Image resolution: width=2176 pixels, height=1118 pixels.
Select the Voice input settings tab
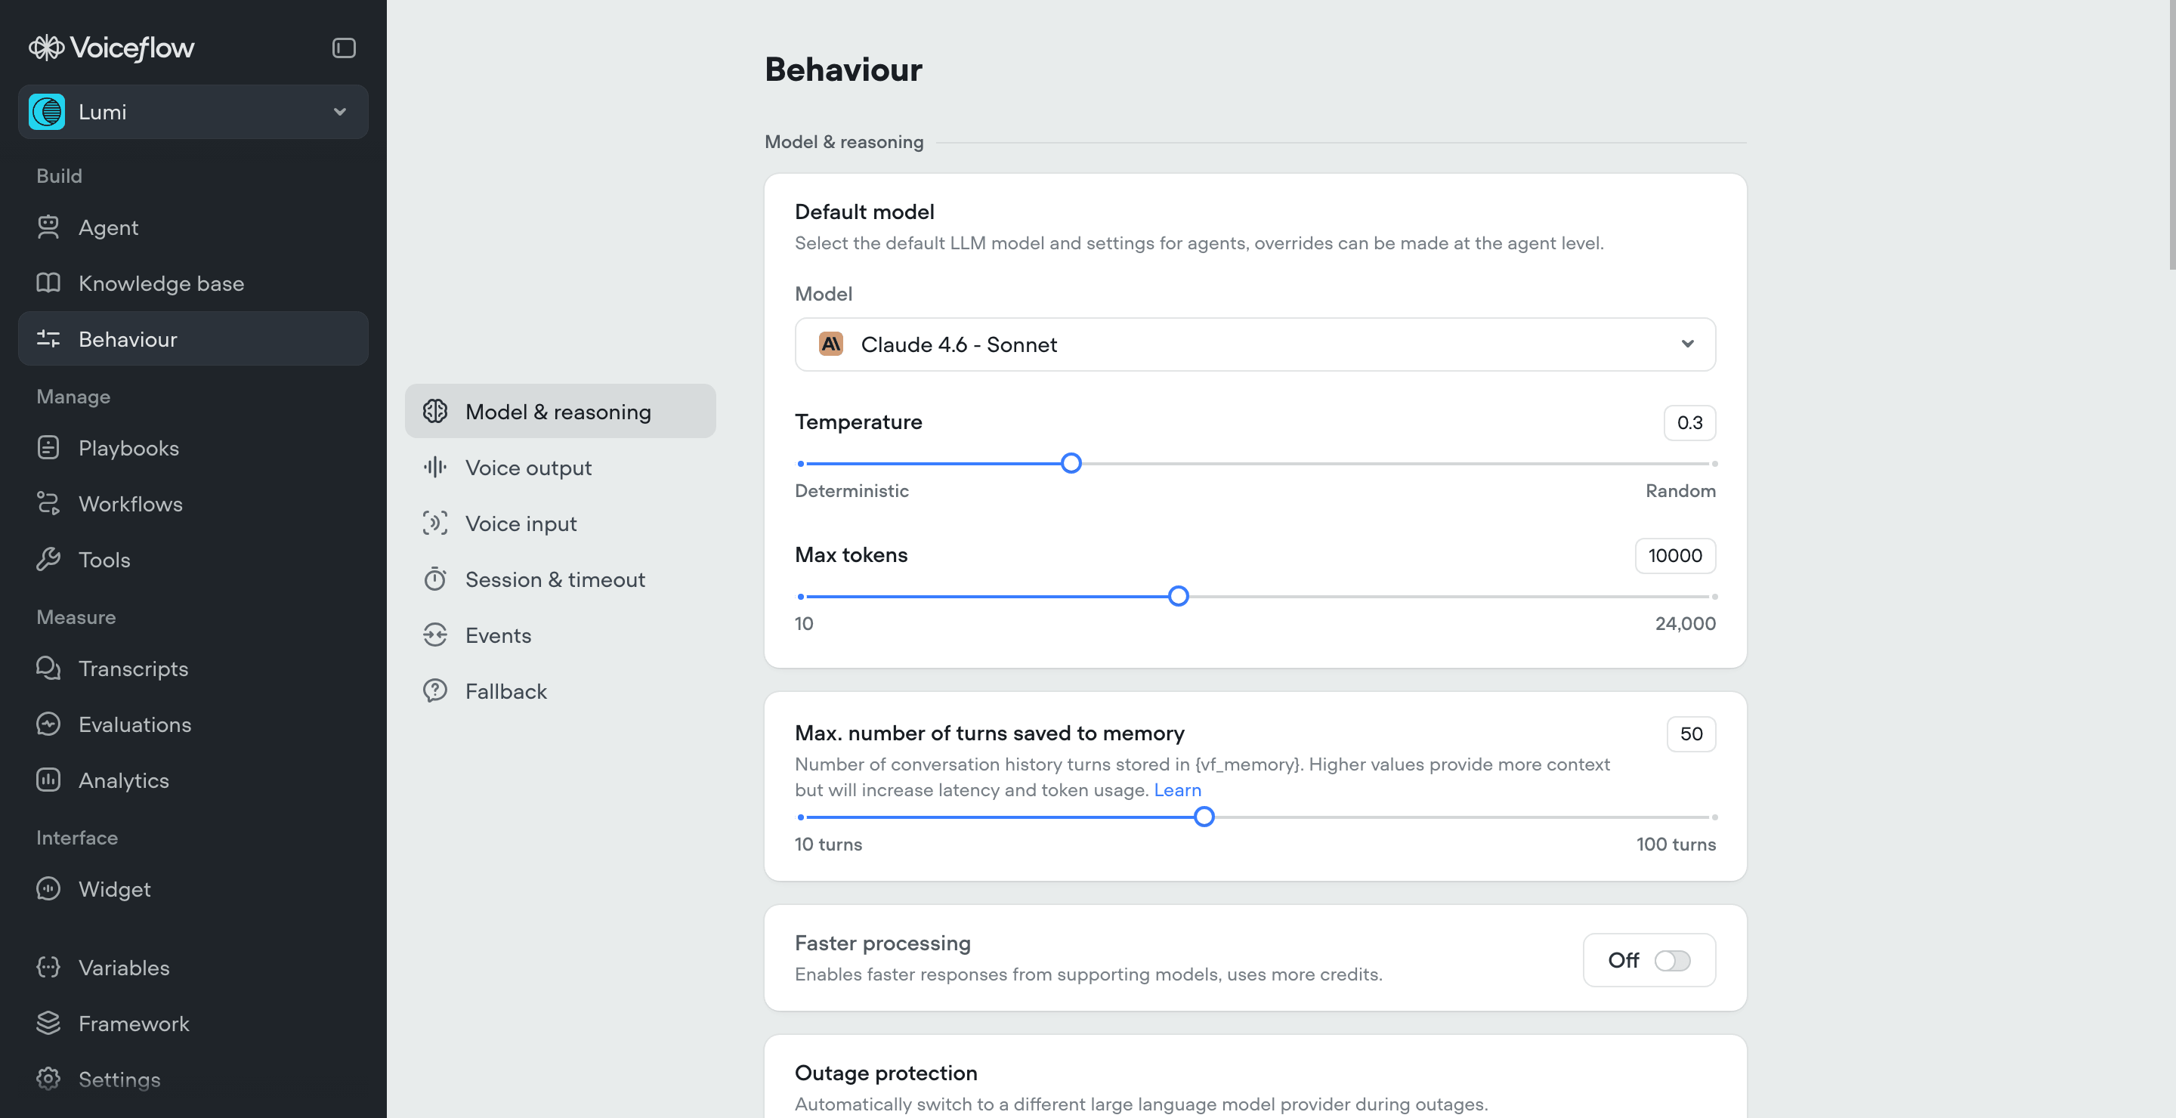(521, 523)
